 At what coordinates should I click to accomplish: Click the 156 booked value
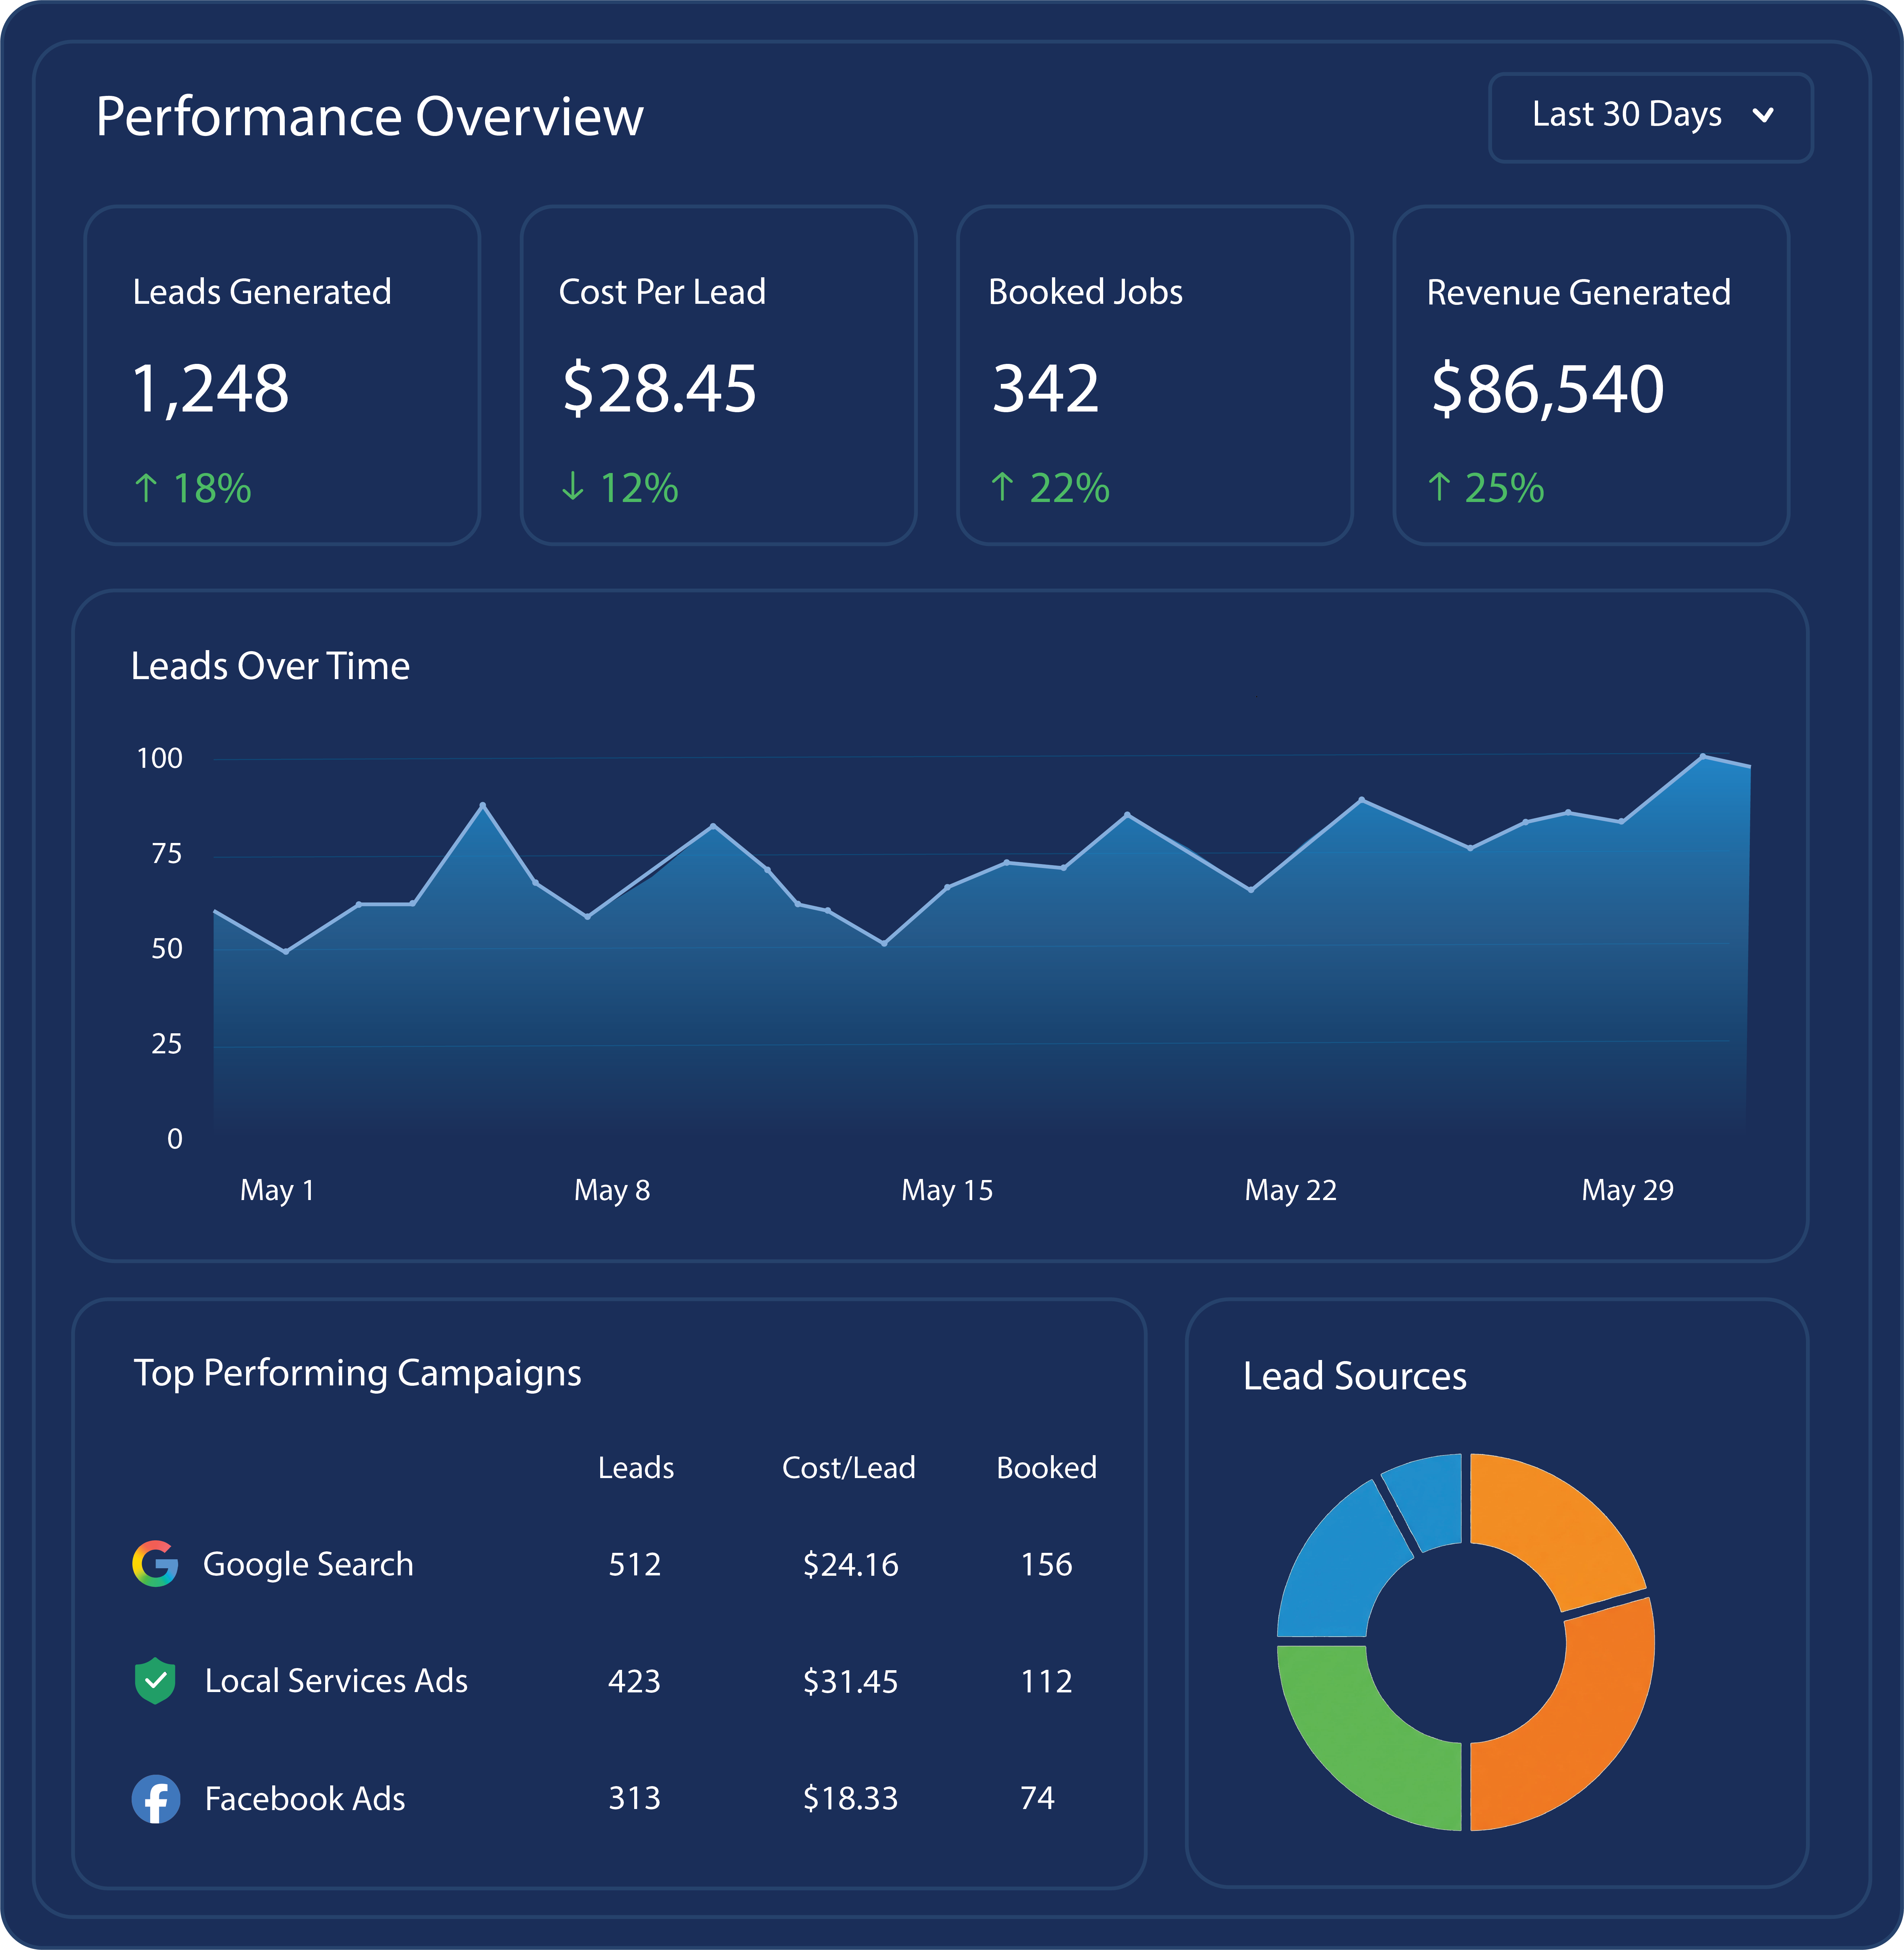1047,1565
